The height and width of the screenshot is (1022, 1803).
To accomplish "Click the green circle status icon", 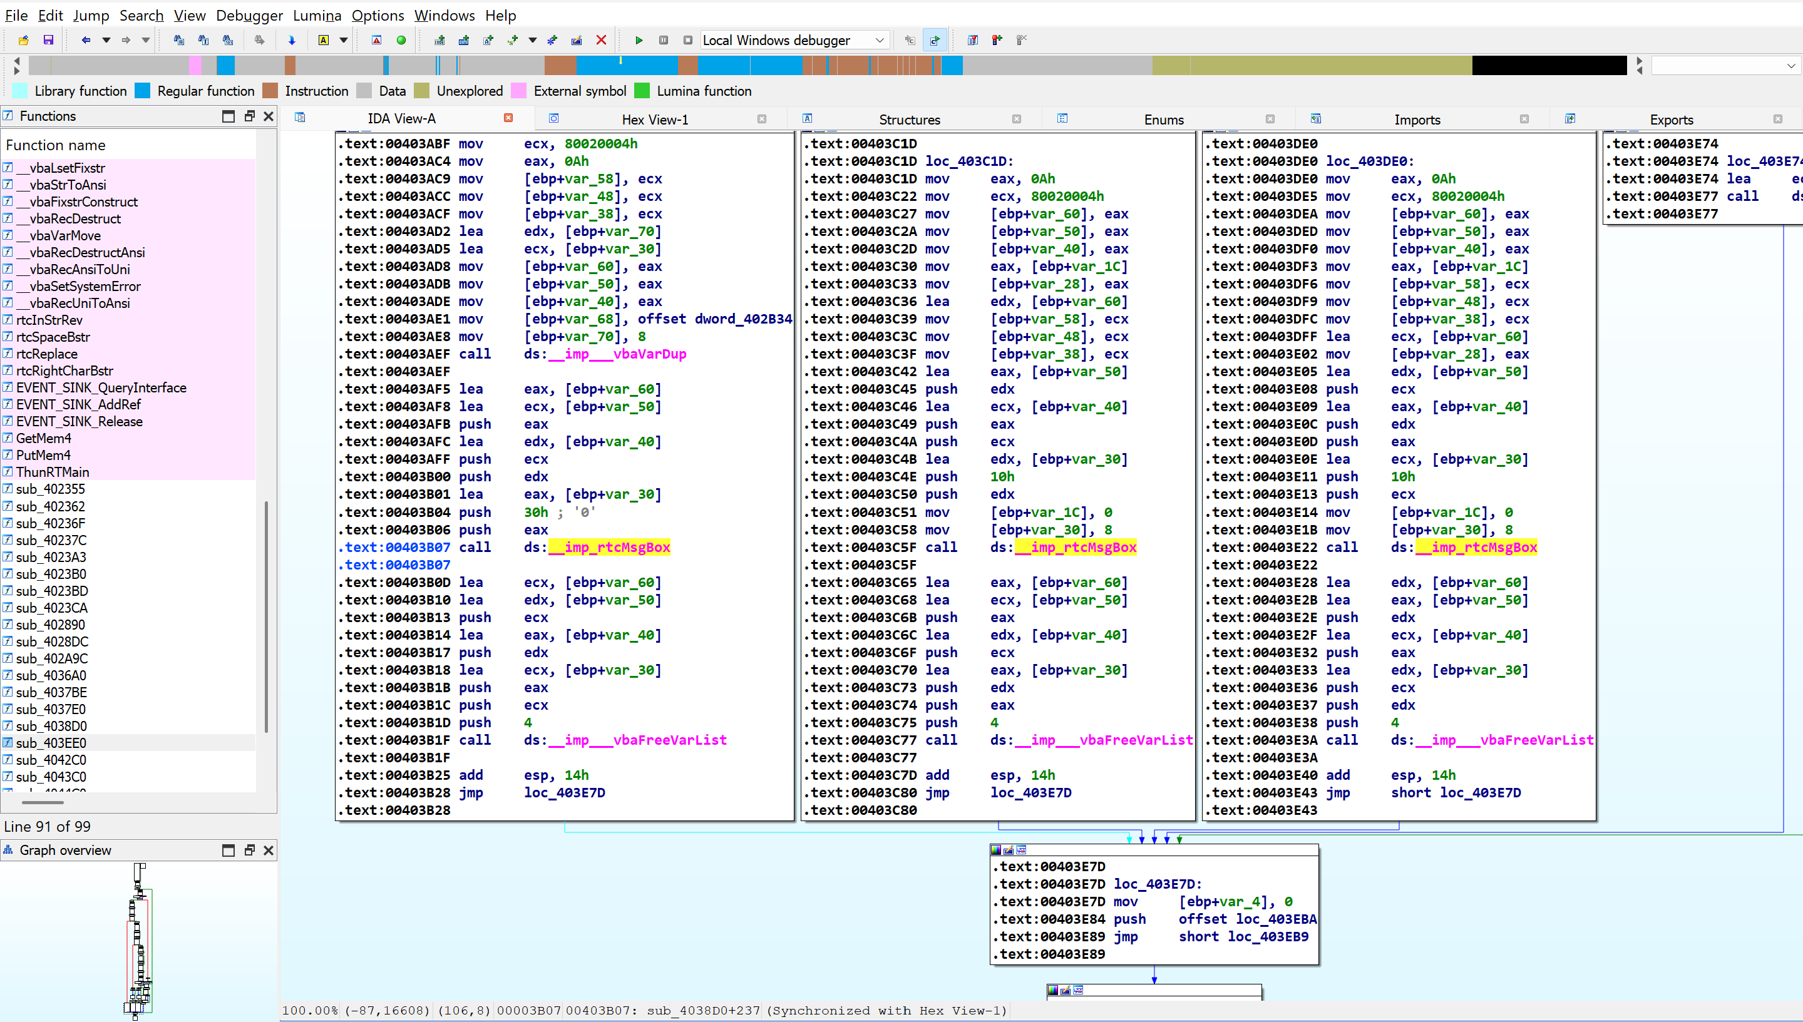I will click(401, 40).
